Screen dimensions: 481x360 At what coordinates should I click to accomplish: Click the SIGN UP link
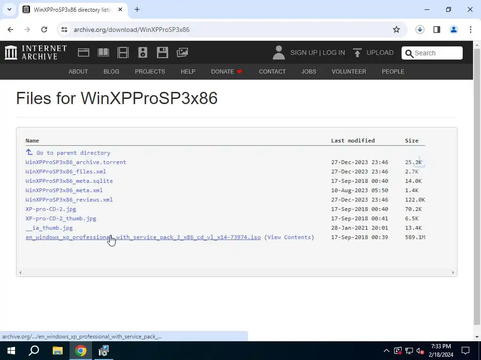tap(304, 52)
